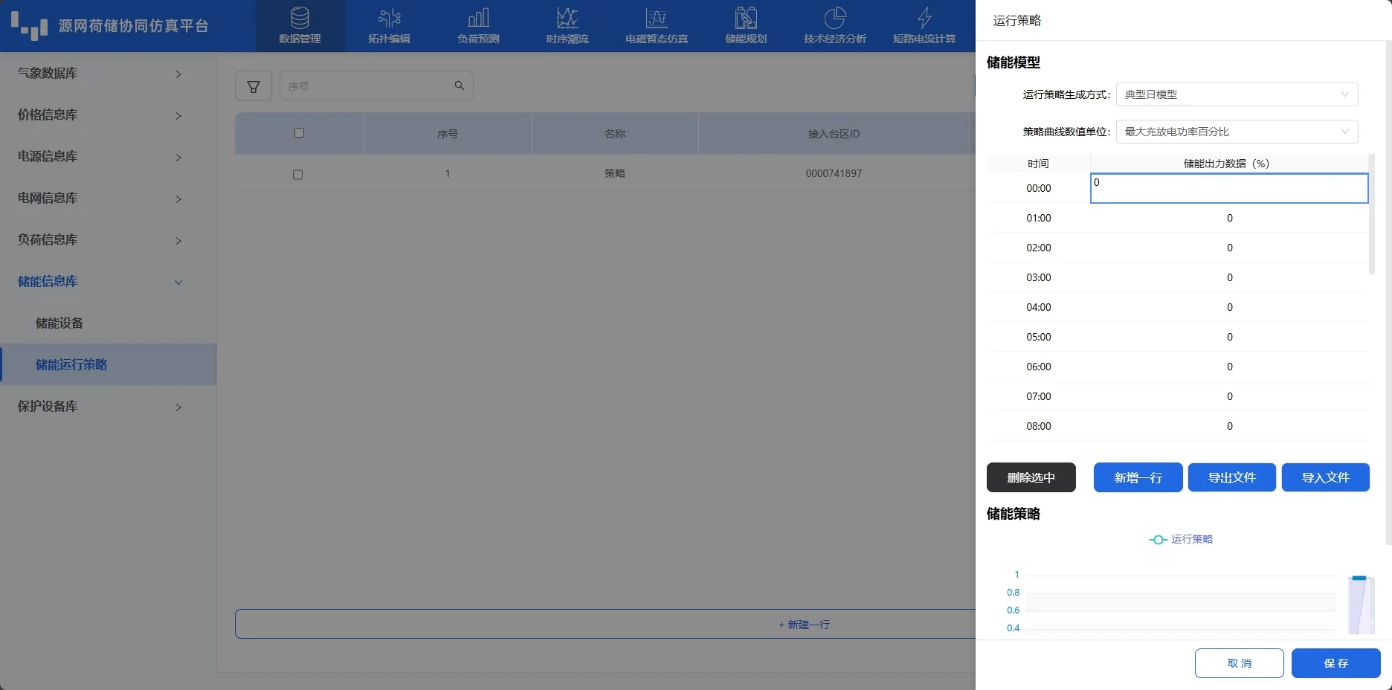Click the filter funnel icon
The height and width of the screenshot is (690, 1392).
pyautogui.click(x=254, y=86)
